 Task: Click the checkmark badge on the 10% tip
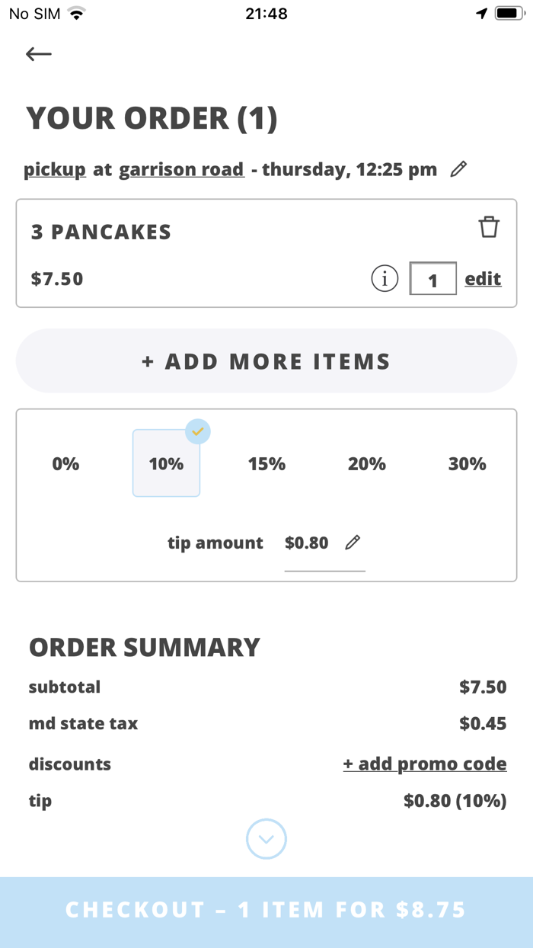pos(198,431)
